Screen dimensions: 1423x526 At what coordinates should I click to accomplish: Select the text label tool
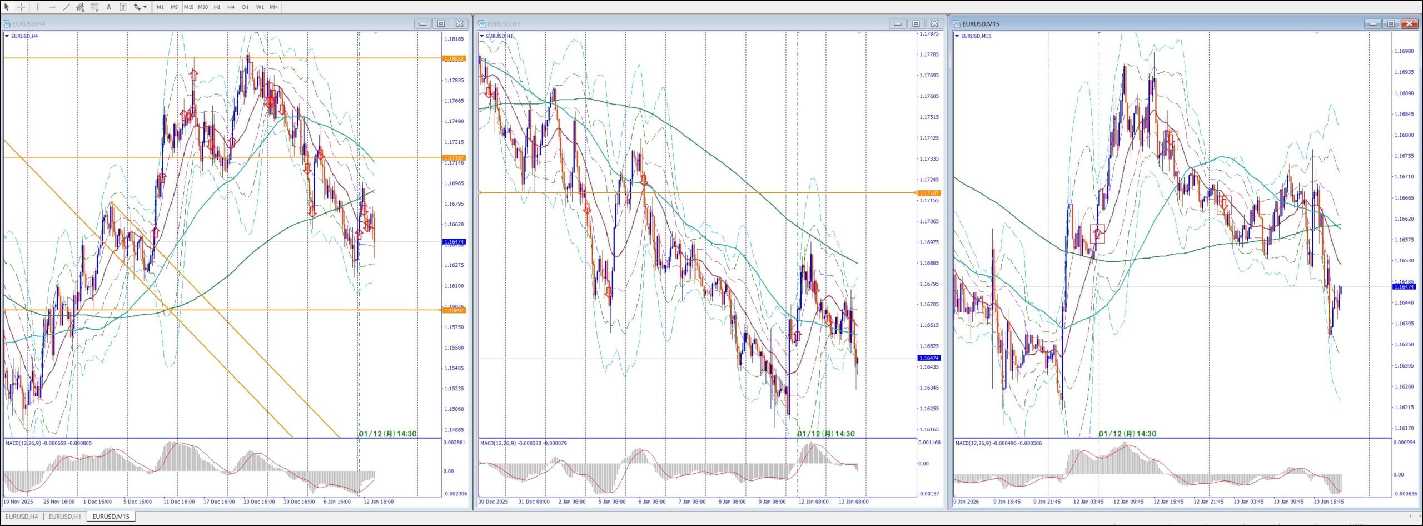tap(123, 7)
